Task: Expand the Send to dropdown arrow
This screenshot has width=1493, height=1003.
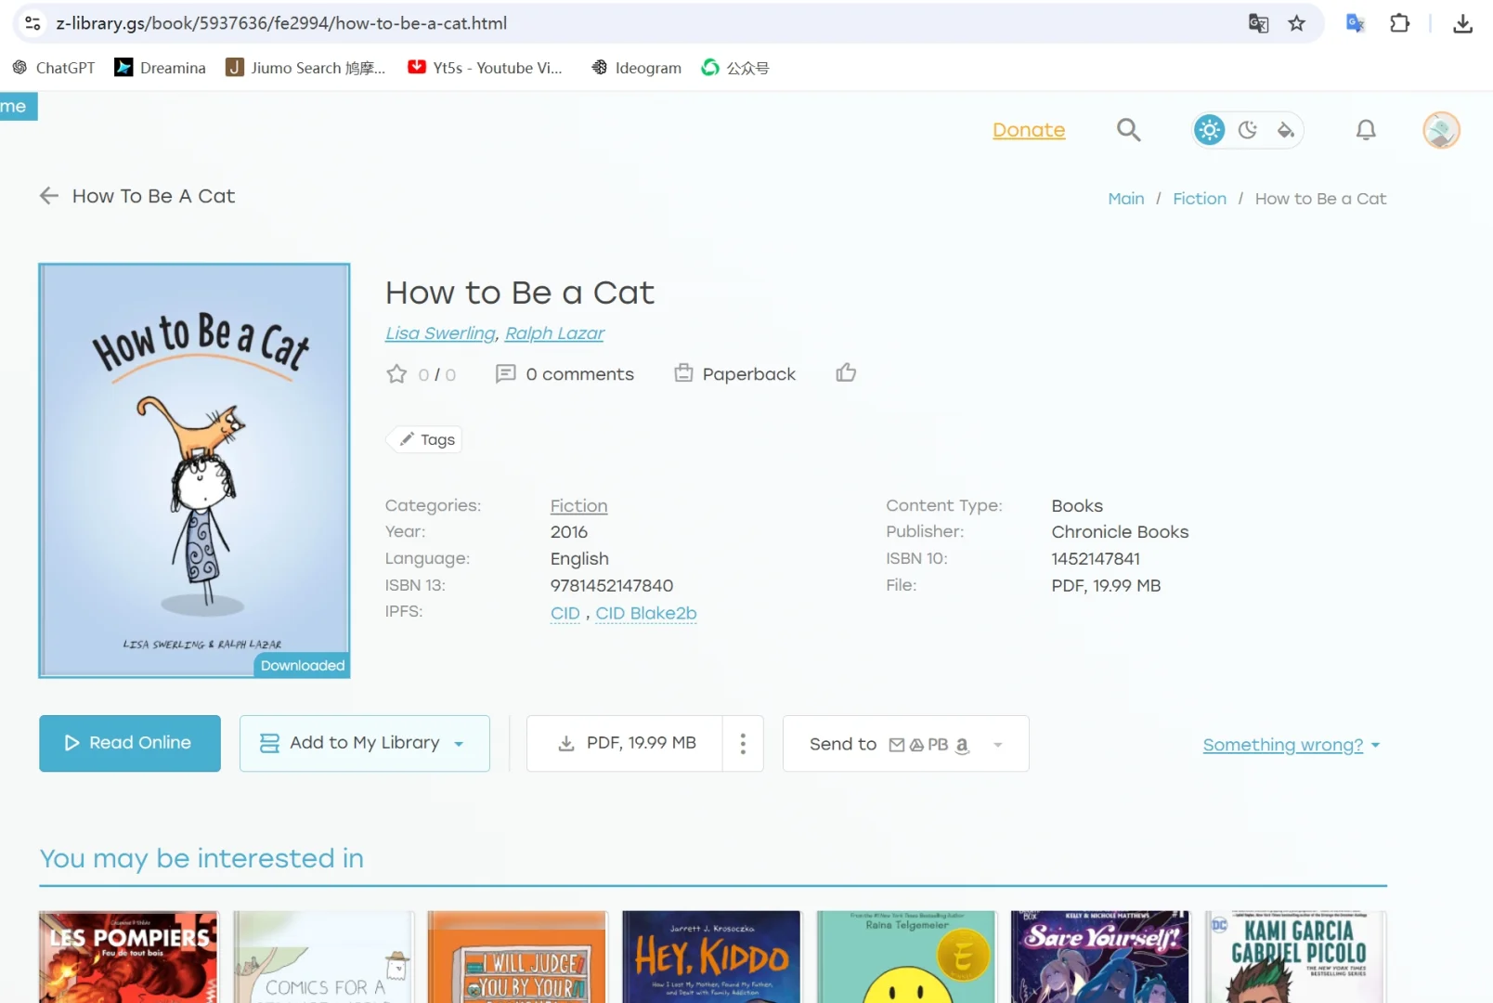Action: pyautogui.click(x=998, y=745)
